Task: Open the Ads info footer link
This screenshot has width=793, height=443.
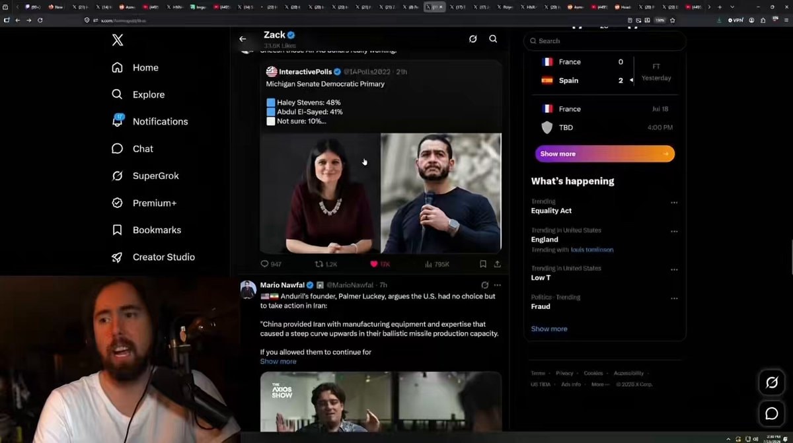Action: (x=571, y=384)
